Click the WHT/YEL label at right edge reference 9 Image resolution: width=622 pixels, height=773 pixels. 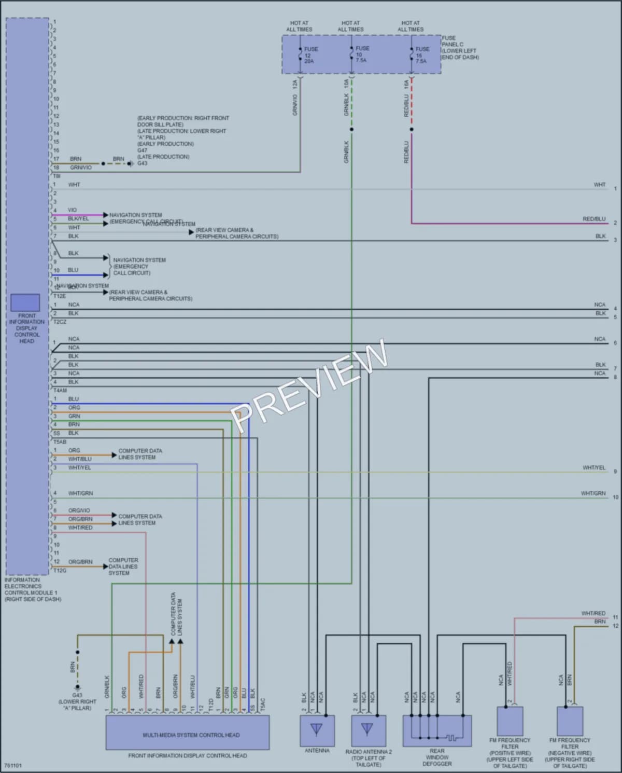(594, 468)
